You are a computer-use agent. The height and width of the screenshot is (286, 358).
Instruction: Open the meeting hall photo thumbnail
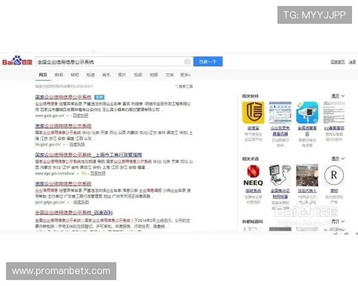tap(307, 175)
